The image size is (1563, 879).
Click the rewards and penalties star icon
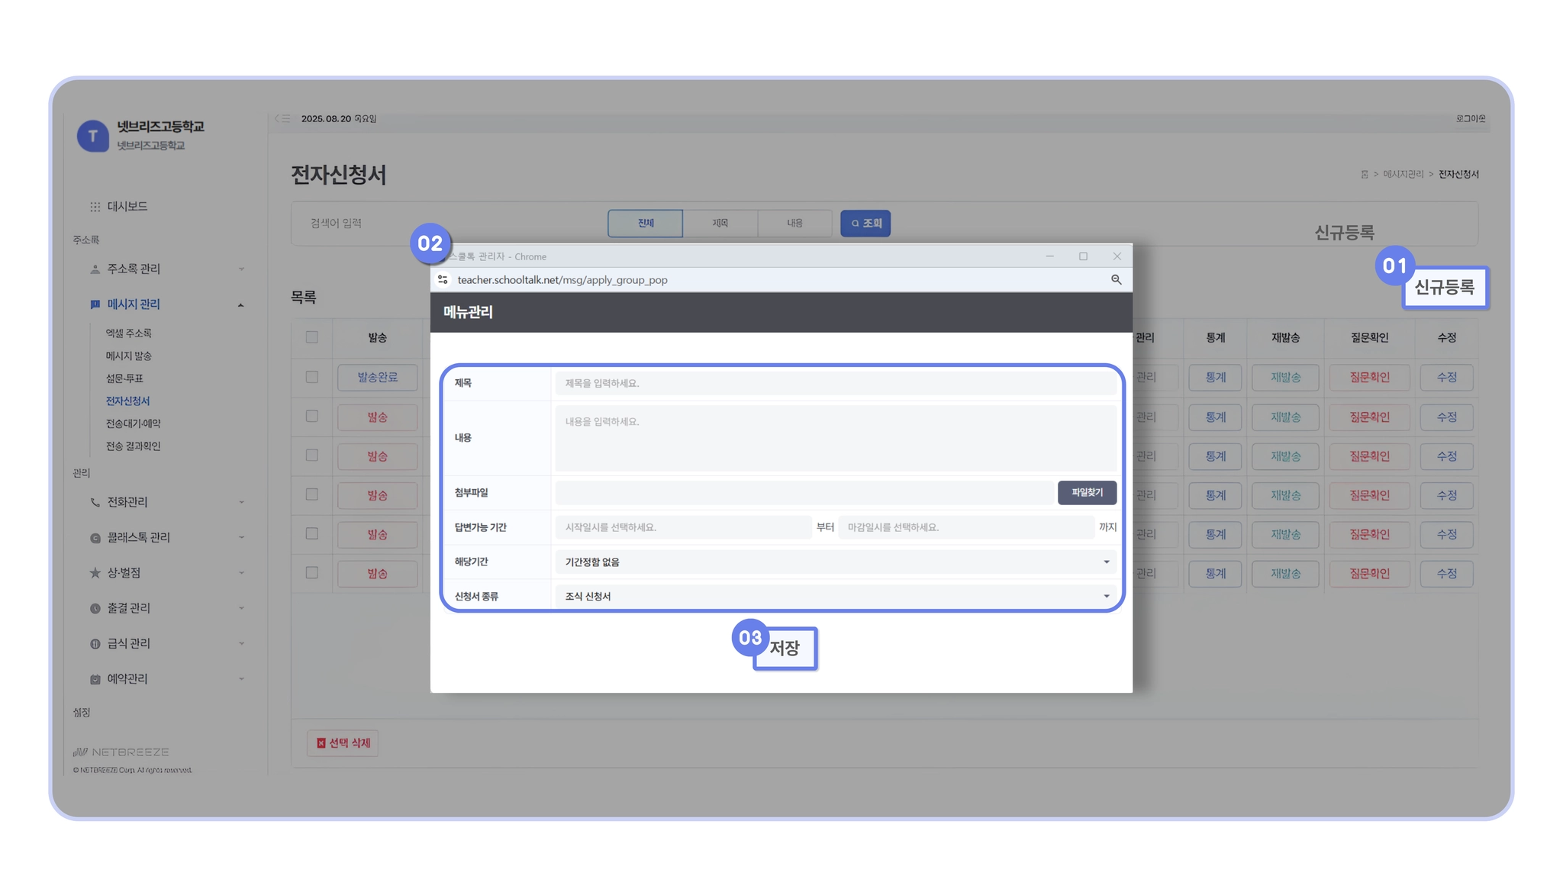point(95,573)
